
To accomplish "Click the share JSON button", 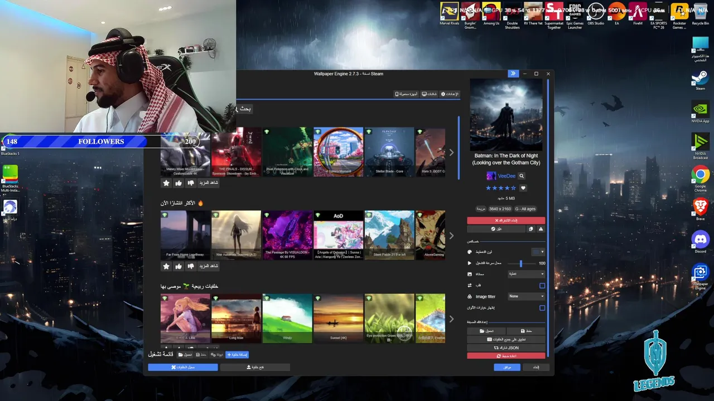I will point(506,348).
